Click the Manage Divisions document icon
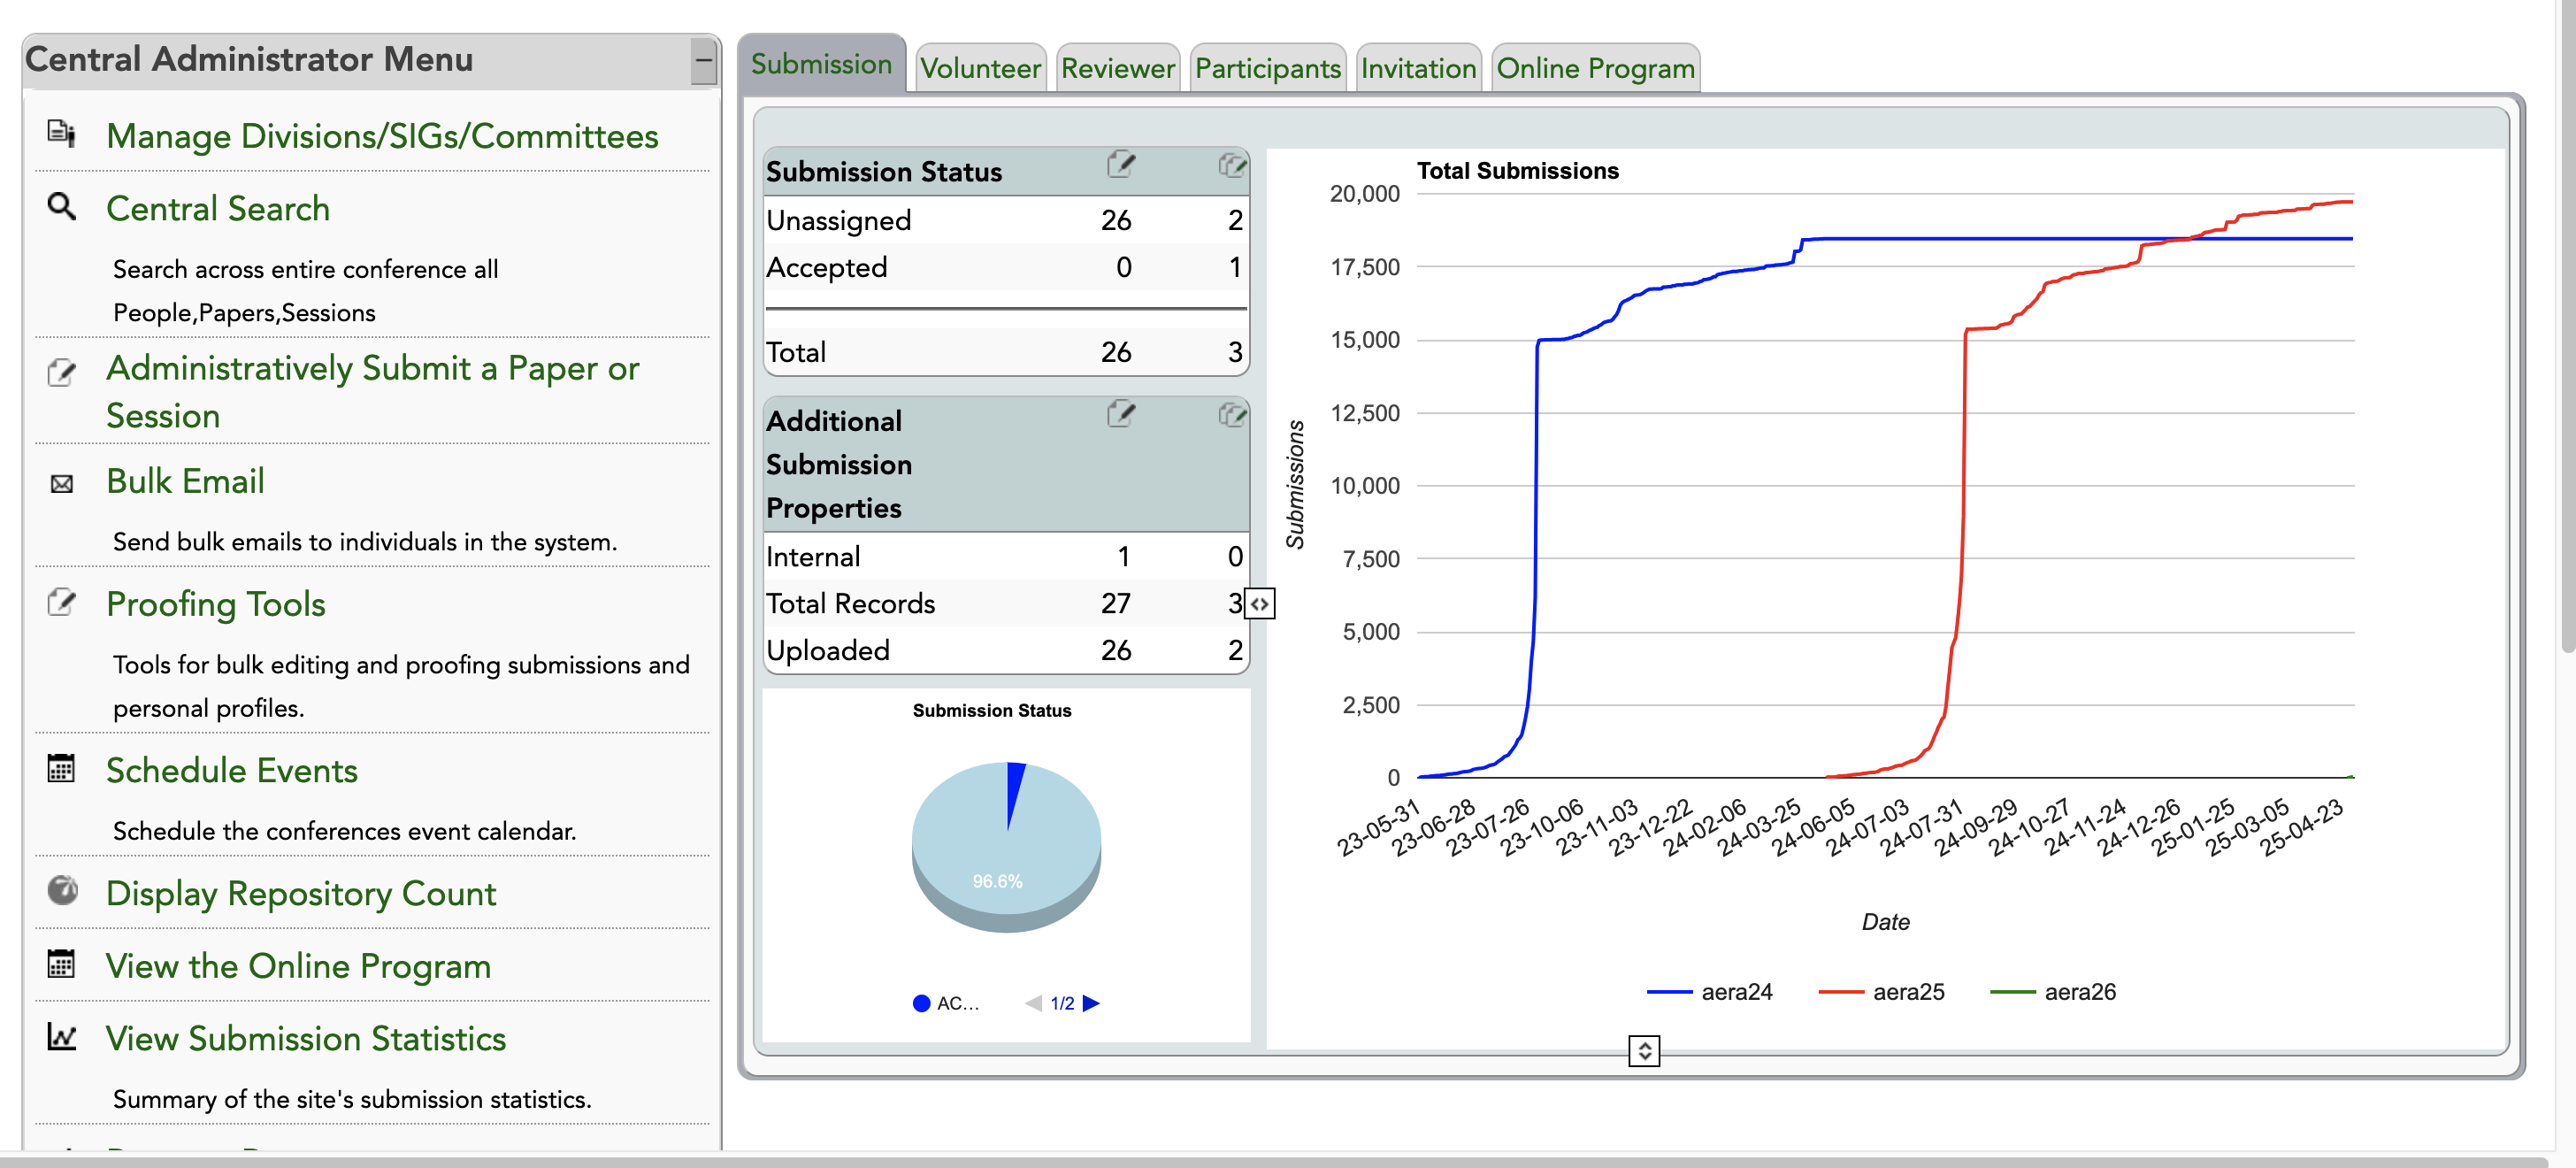2576x1168 pixels. point(61,133)
